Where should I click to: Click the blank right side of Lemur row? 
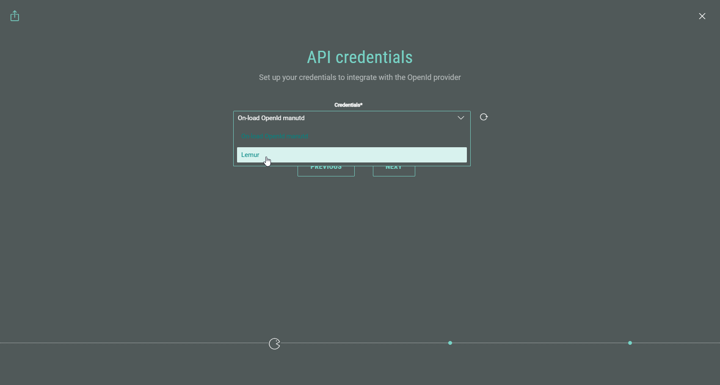point(402,155)
